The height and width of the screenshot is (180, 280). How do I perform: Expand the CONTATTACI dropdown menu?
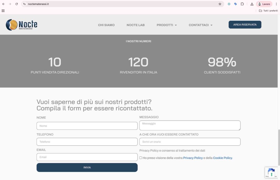pos(200,25)
